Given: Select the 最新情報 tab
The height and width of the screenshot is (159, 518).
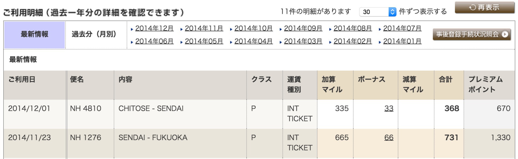Looking at the screenshot, I should coord(34,34).
